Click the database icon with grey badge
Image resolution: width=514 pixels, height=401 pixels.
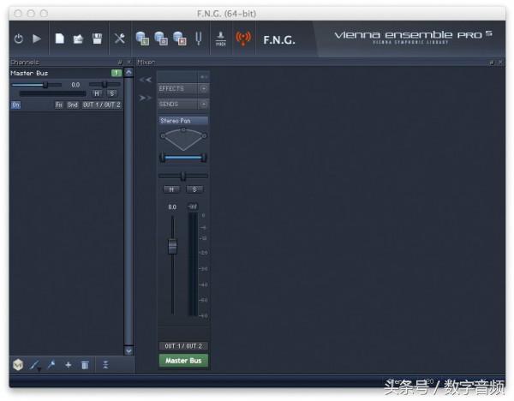pyautogui.click(x=161, y=39)
